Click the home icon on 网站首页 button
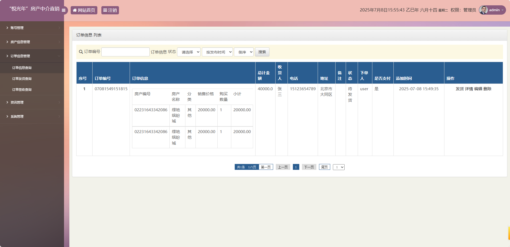Screen dimensions: 510x247 pyautogui.click(x=75, y=10)
